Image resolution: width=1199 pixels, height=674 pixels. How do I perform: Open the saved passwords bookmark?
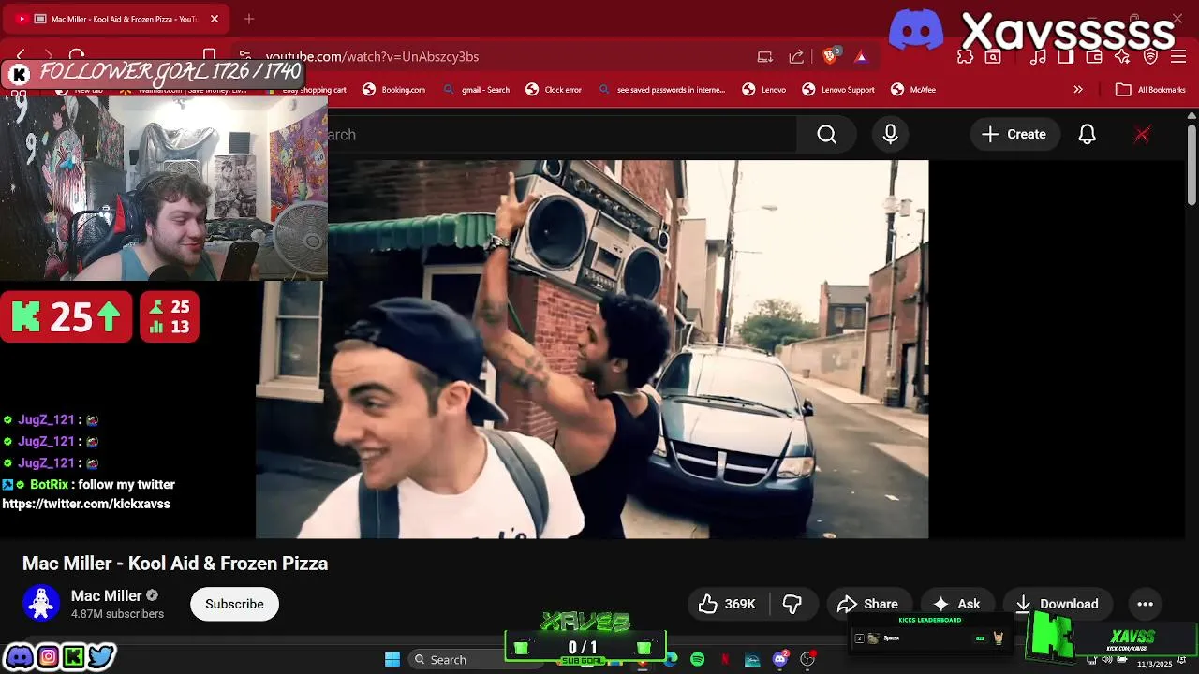click(x=661, y=90)
